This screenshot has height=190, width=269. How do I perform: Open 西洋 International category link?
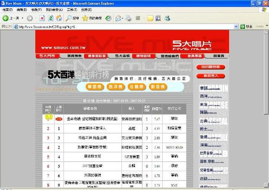(x=211, y=97)
